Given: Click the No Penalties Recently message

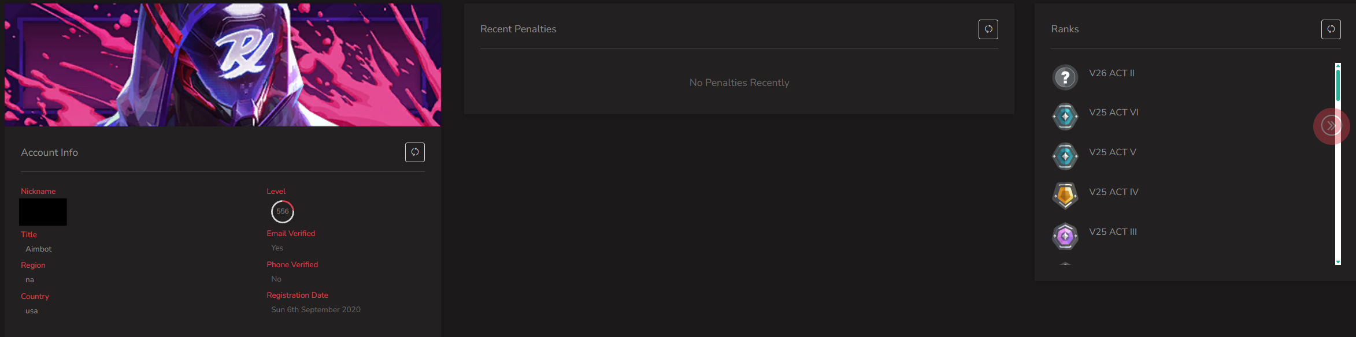Looking at the screenshot, I should coord(739,83).
